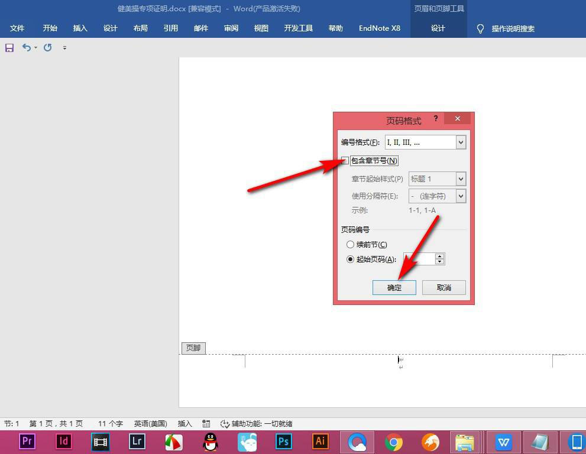This screenshot has height=454, width=586.
Task: Switch to the 审阅 ribbon tab
Action: (231, 28)
